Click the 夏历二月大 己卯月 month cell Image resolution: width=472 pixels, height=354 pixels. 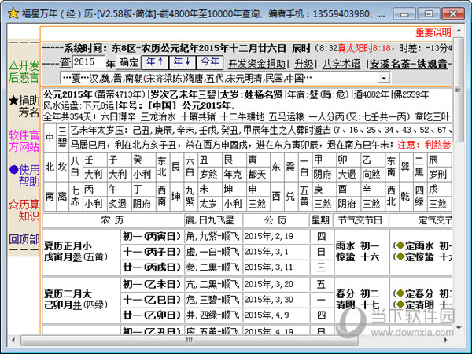pos(81,300)
